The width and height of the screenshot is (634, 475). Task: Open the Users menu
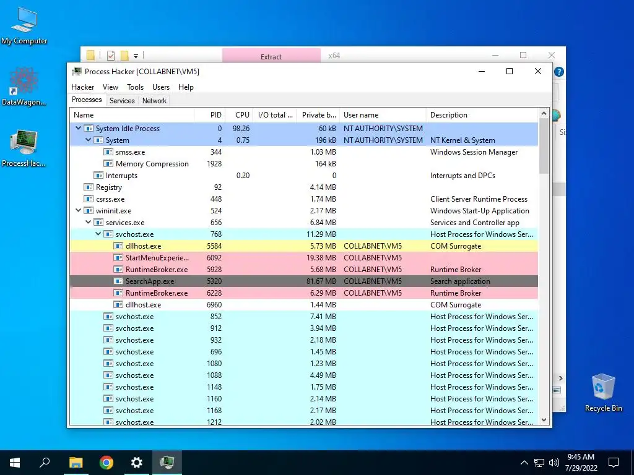[x=161, y=87]
